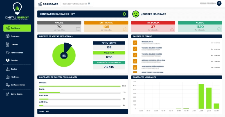Click Ver más datos under Online
Image resolution: width=225 pixels, height=117 pixels.
coord(59,30)
